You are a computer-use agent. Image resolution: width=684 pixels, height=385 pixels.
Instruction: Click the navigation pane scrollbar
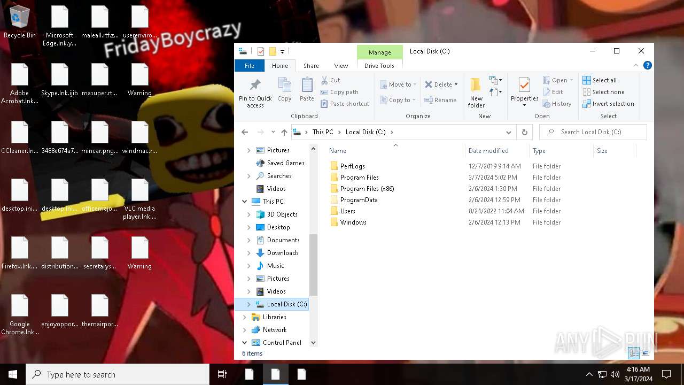coord(313,264)
